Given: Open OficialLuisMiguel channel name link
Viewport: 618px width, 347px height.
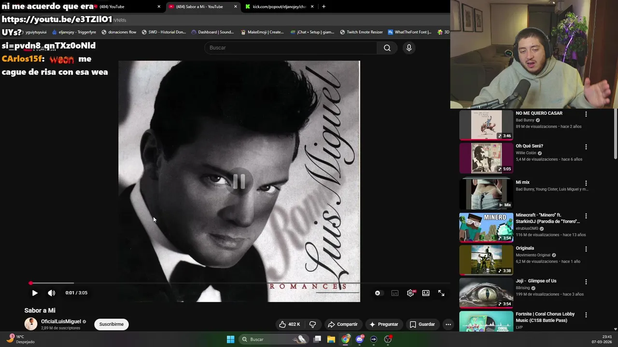Looking at the screenshot, I should pyautogui.click(x=61, y=321).
